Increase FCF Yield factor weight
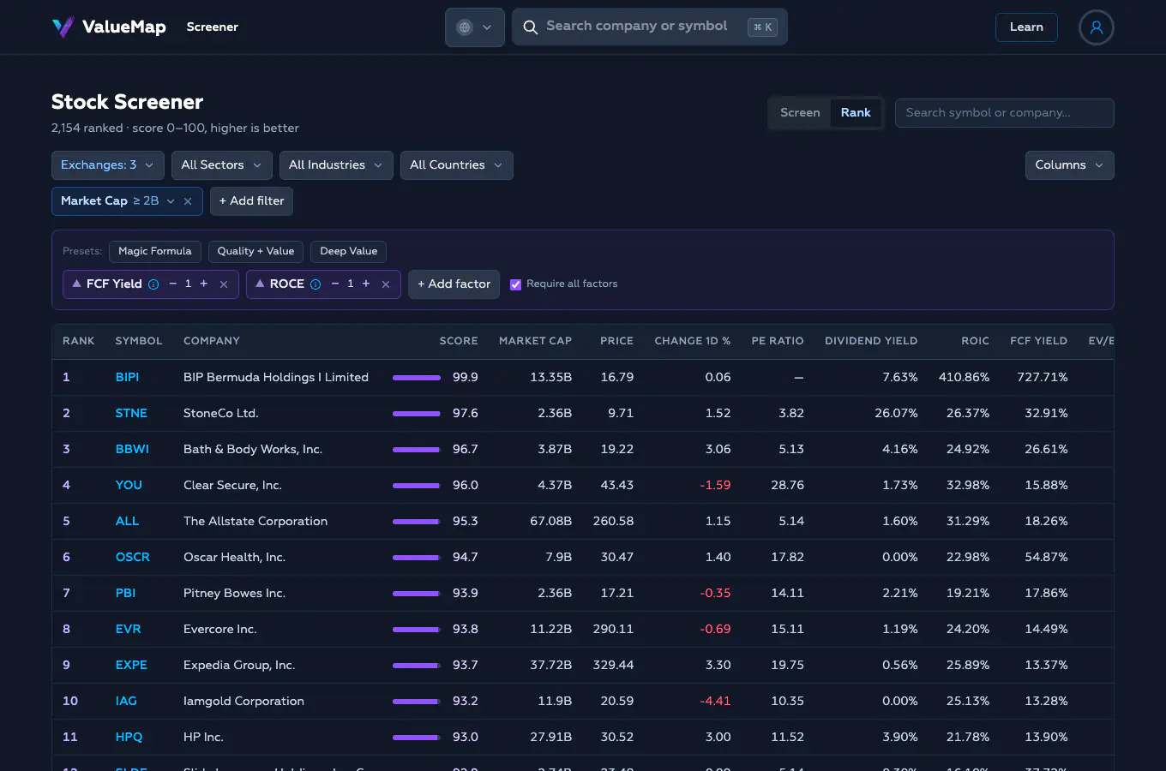 pos(203,284)
